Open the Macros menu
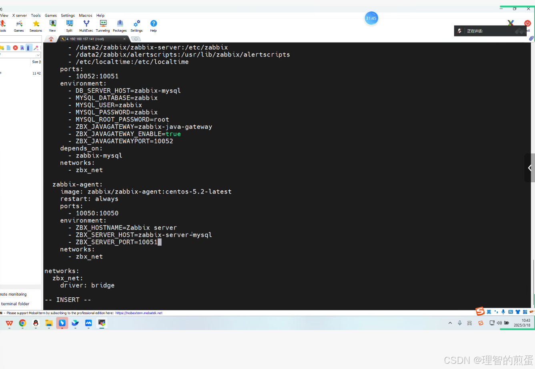The width and height of the screenshot is (535, 369). (x=86, y=15)
